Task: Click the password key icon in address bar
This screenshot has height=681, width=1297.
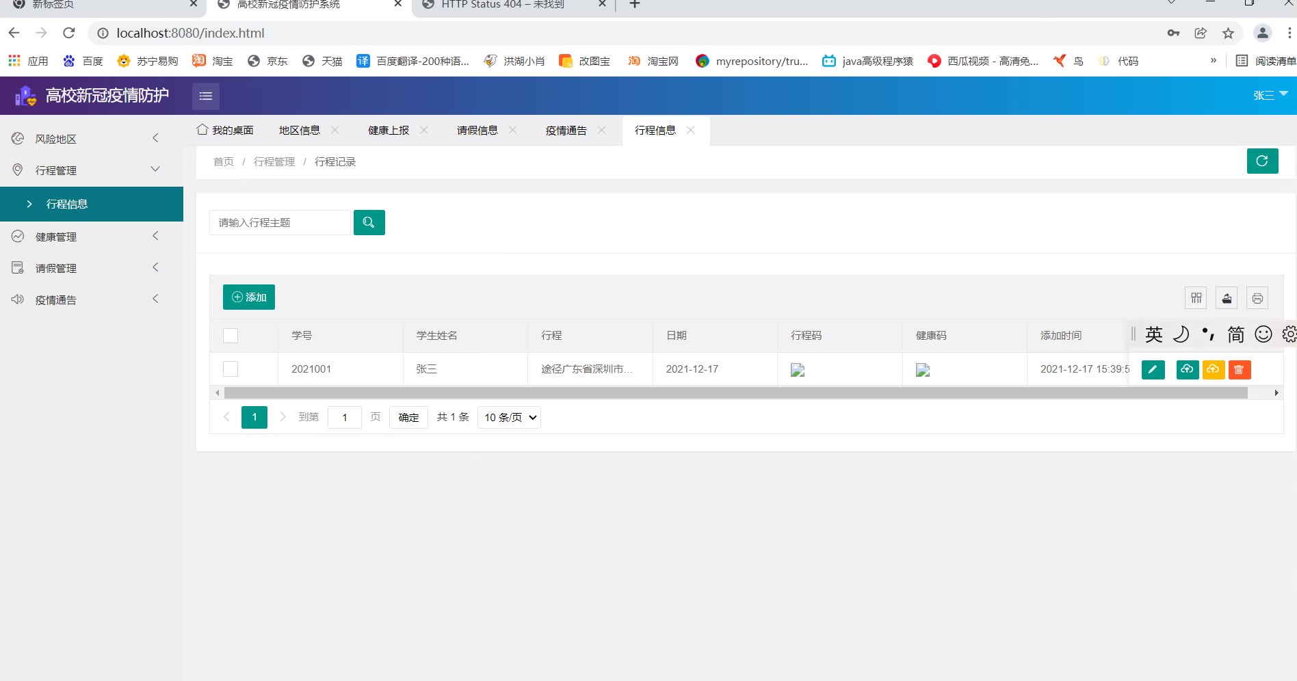Action: (1173, 33)
